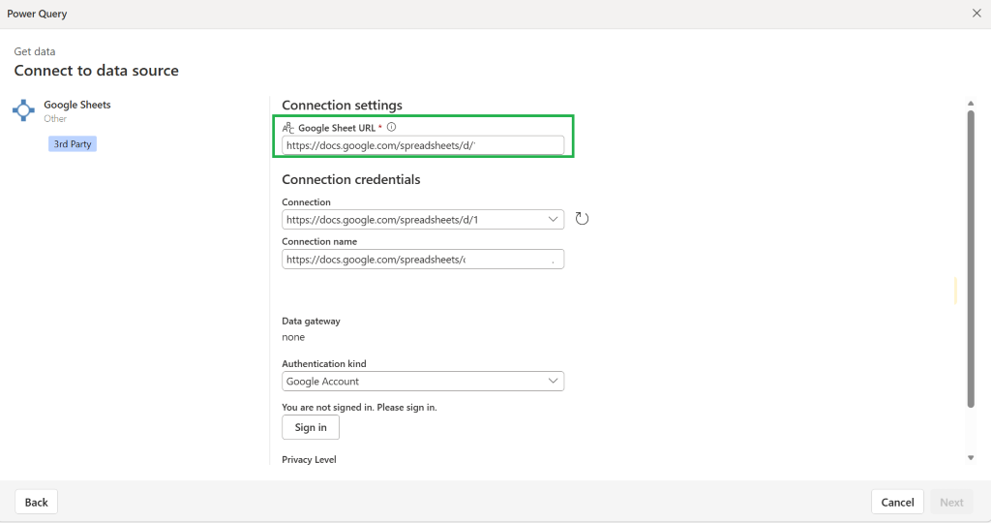This screenshot has height=523, width=991.
Task: Click the Google Sheets connector icon
Action: pyautogui.click(x=23, y=110)
